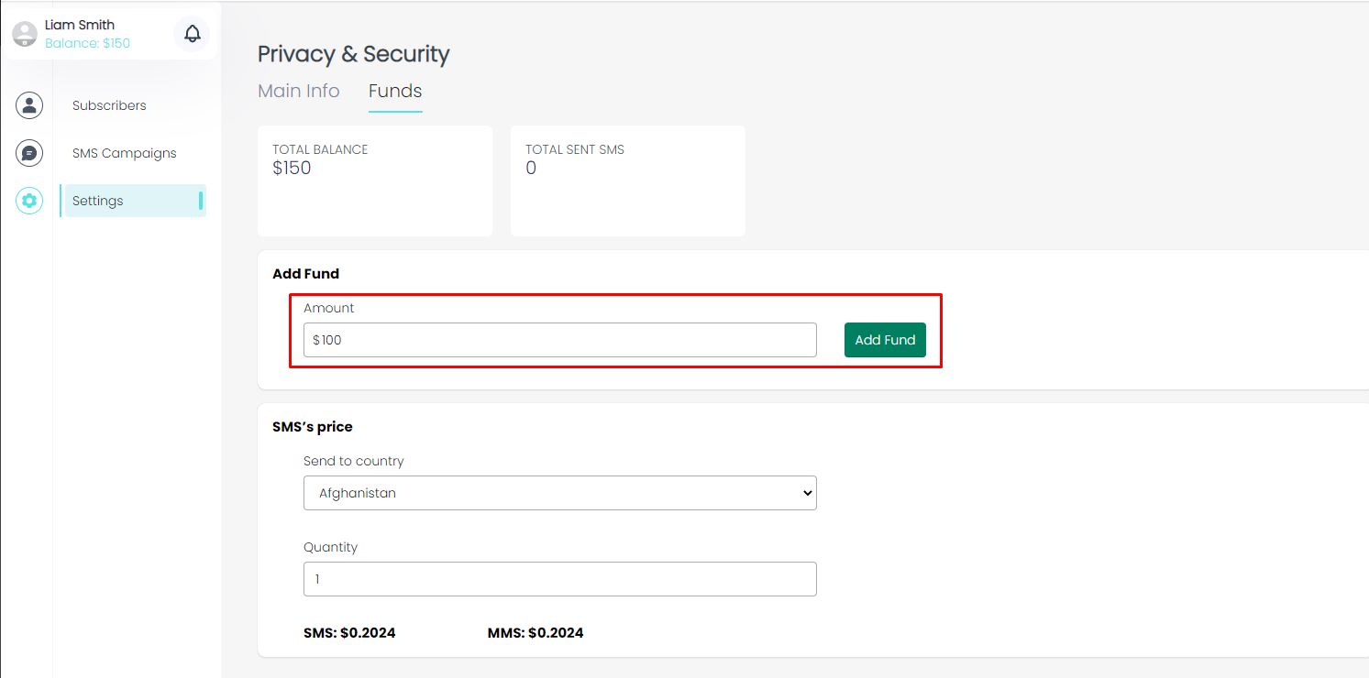This screenshot has width=1369, height=678.
Task: Click the notification bell icon
Action: 192,34
